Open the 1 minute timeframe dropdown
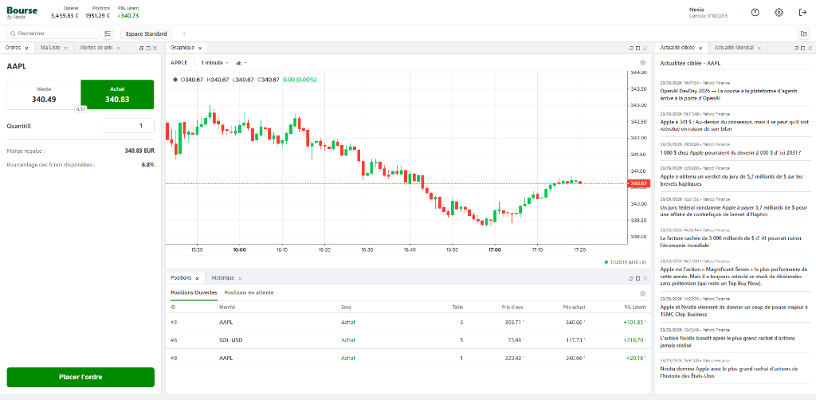Viewport: 816px width, 400px height. (x=214, y=62)
